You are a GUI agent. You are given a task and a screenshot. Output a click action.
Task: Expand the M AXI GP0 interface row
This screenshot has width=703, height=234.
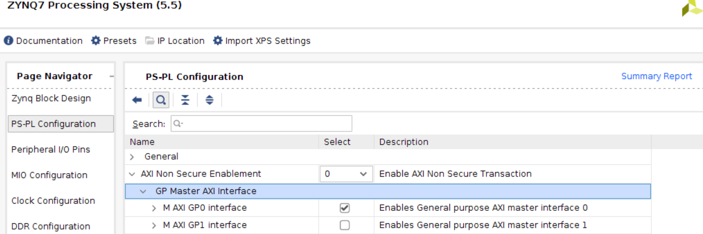click(154, 208)
